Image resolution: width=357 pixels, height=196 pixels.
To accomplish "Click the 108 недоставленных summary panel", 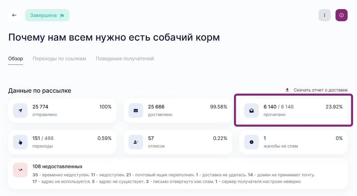I will (x=178, y=174).
